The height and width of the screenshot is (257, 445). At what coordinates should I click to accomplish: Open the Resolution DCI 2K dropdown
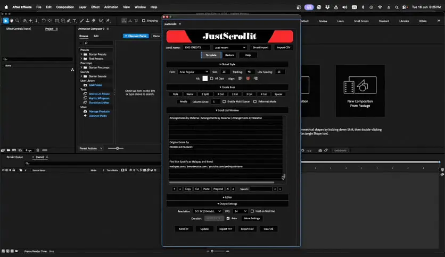pos(208,211)
